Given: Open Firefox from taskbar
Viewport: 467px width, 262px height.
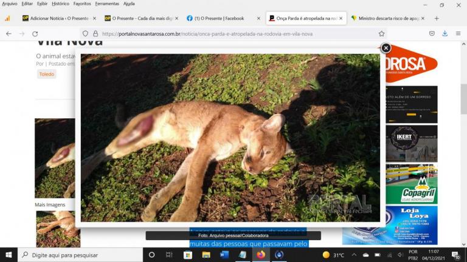Looking at the screenshot, I should 261,255.
